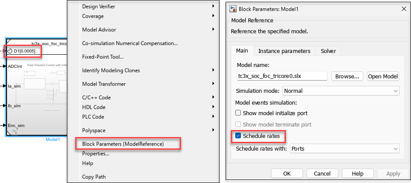The height and width of the screenshot is (183, 411).
Task: Click the model reference badge icon on Model1 block
Action: [14, 131]
